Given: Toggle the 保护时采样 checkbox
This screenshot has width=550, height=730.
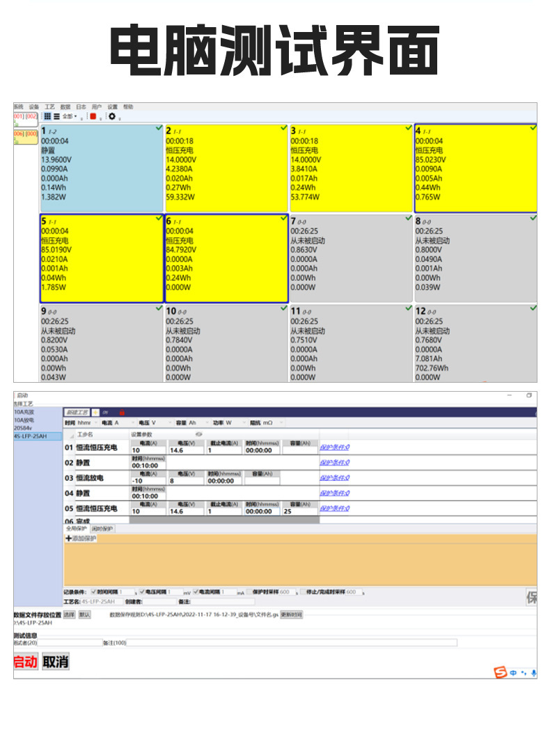Looking at the screenshot, I should click(249, 592).
